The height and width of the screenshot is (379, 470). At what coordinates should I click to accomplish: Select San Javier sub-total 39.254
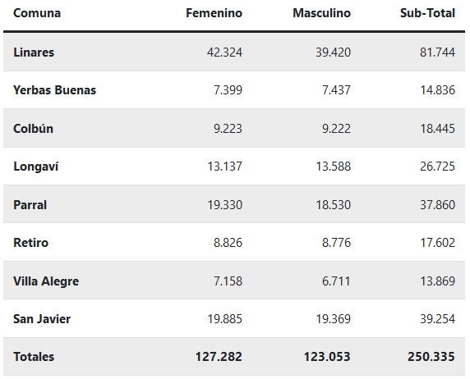[x=437, y=319]
